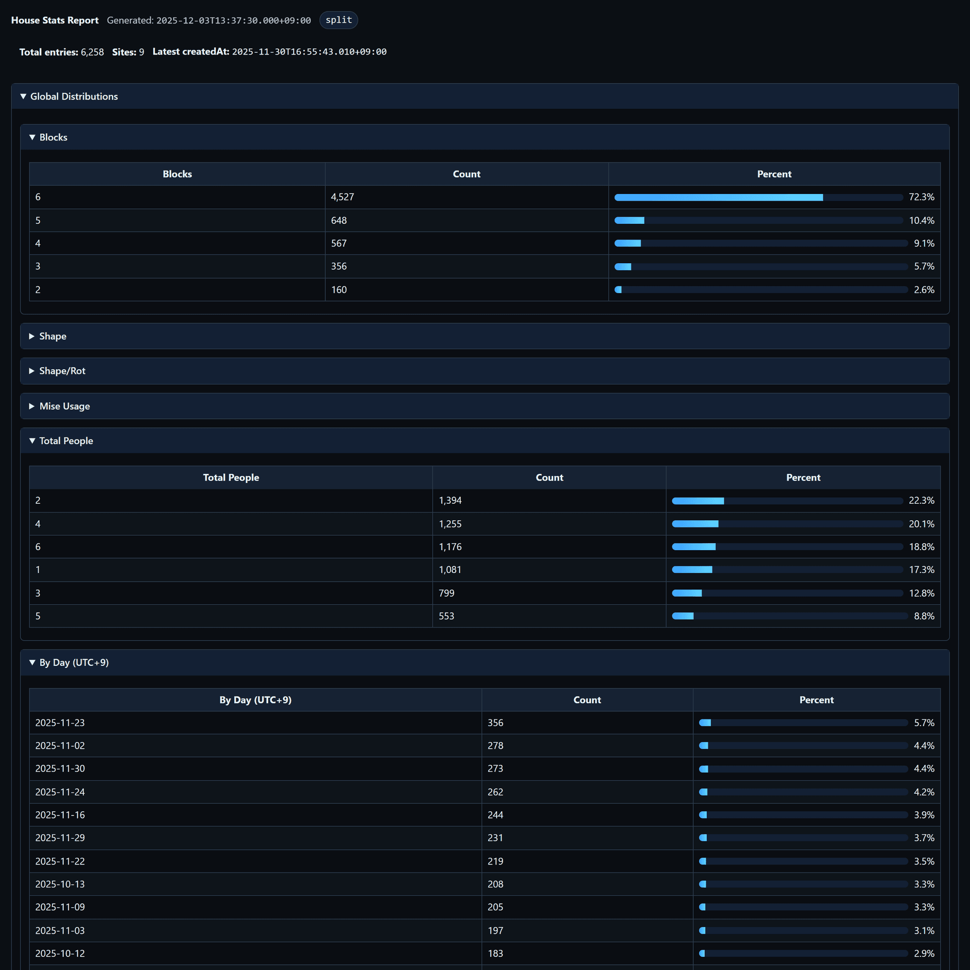Expand the Shape/Rot section
This screenshot has height=970, width=970.
point(484,371)
